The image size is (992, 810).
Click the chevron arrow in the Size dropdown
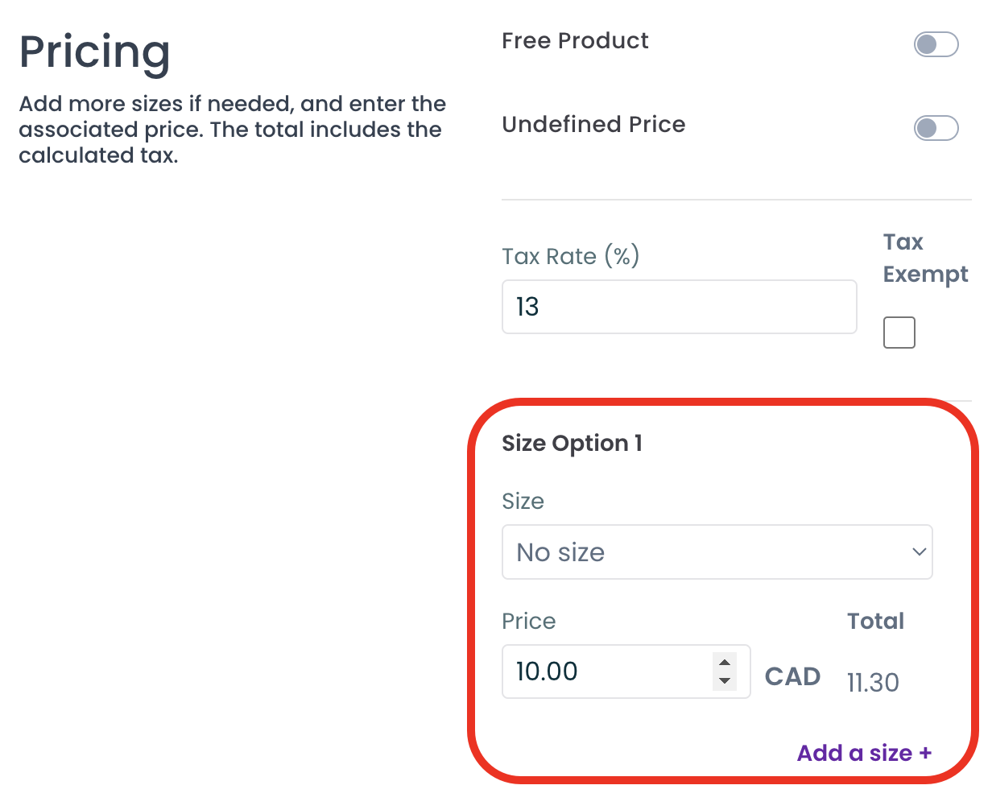[919, 552]
